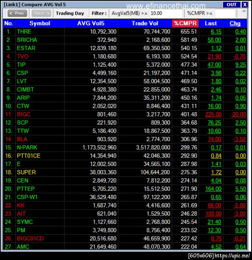Image resolution: width=252 pixels, height=260 pixels.
Task: Select the PTTEP symbol
Action: [x=26, y=189]
